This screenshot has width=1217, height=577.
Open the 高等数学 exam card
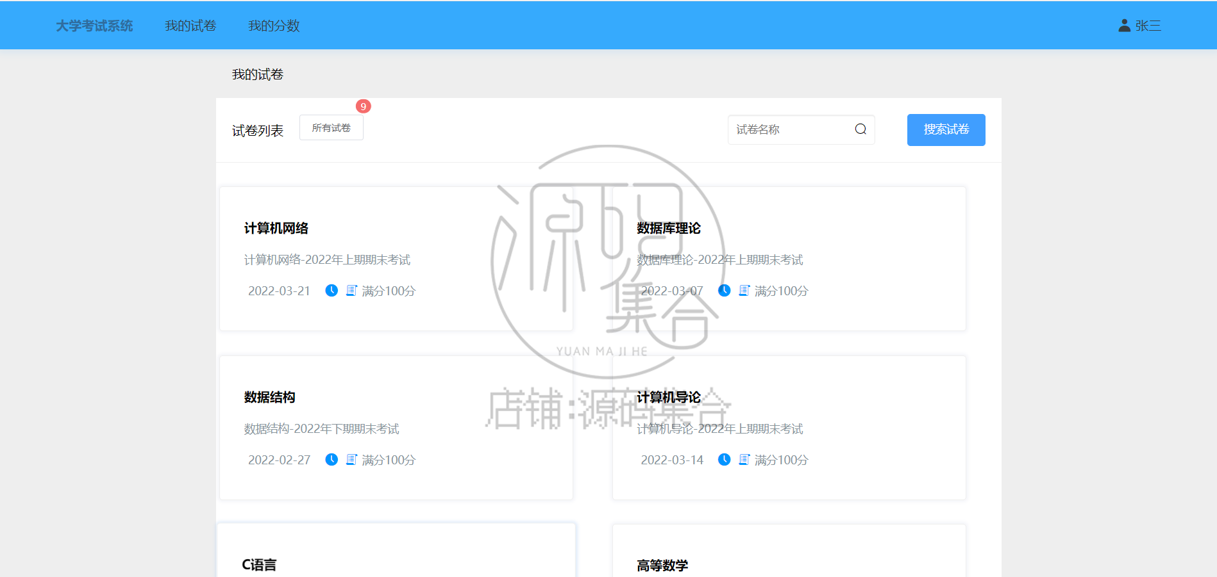click(x=789, y=551)
